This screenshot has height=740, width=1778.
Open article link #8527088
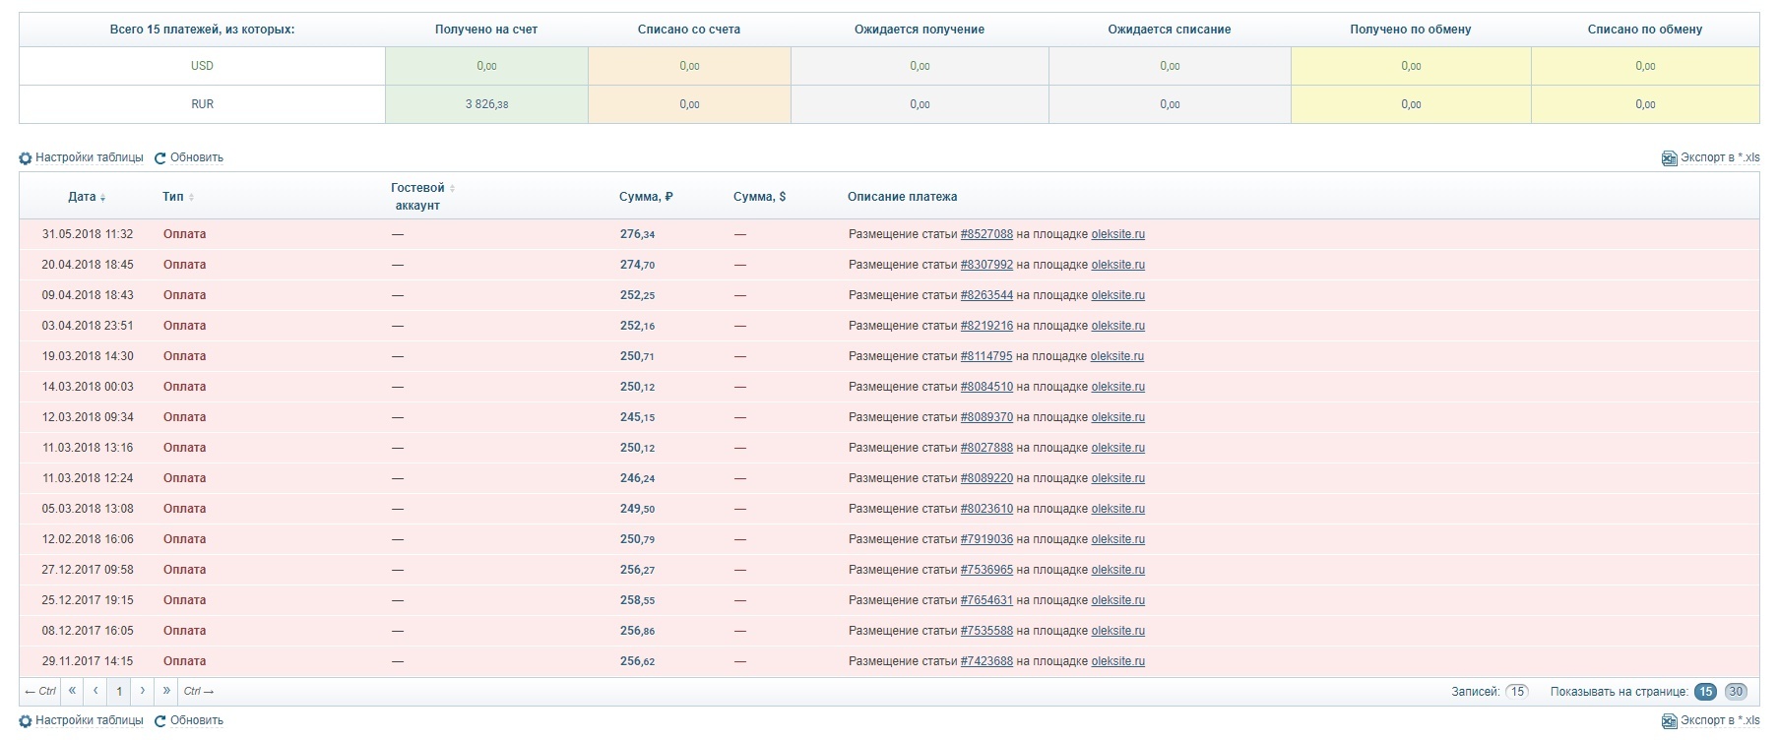(x=986, y=234)
